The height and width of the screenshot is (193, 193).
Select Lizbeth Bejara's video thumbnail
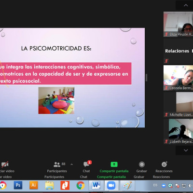pyautogui.click(x=178, y=131)
